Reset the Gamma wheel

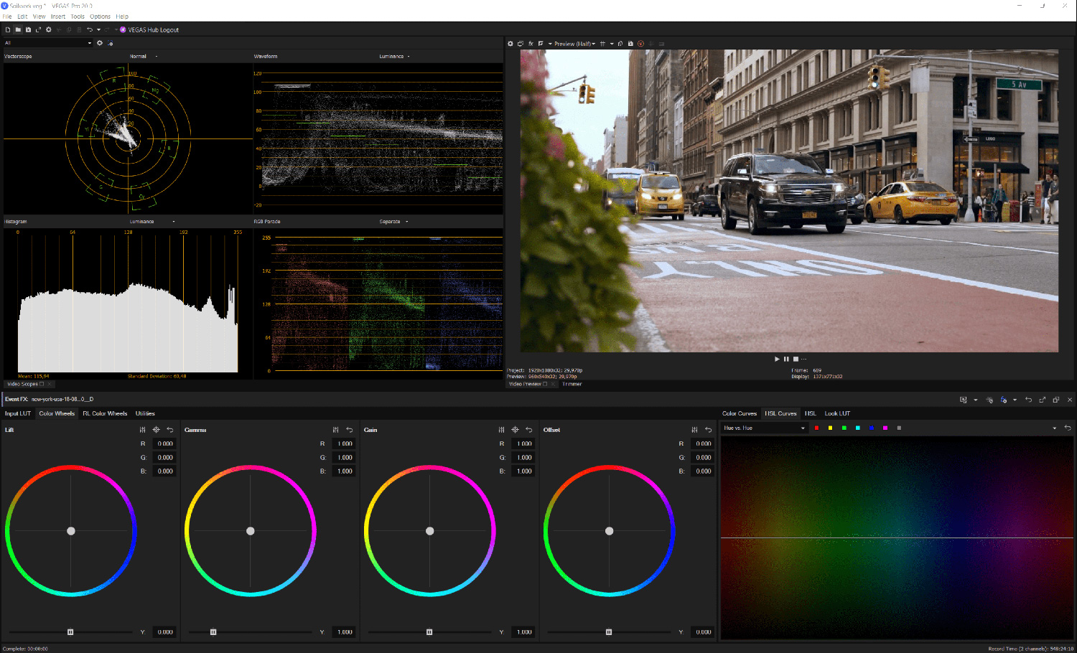(350, 430)
